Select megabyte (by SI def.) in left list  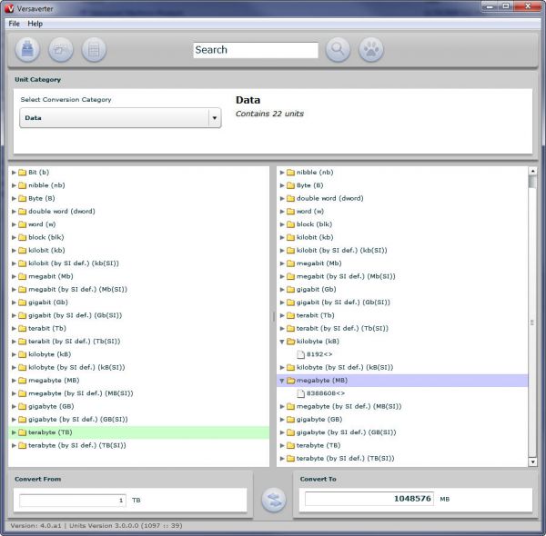coord(81,393)
